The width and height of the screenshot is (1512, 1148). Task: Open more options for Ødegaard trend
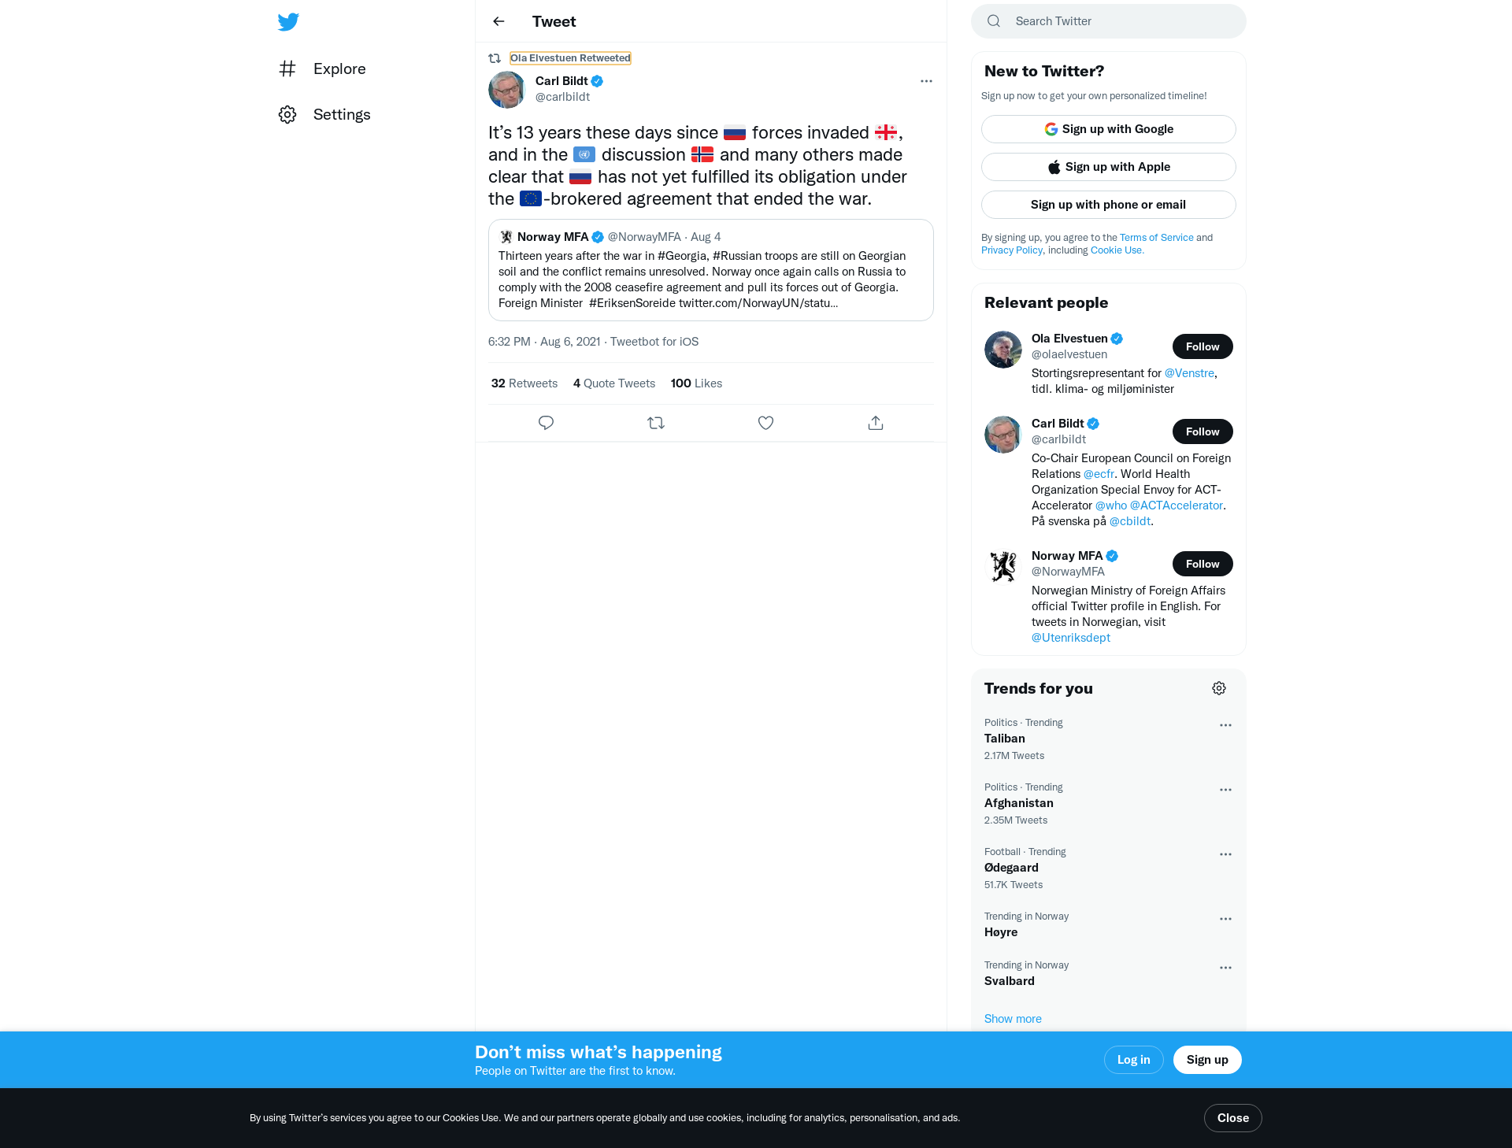1225,854
